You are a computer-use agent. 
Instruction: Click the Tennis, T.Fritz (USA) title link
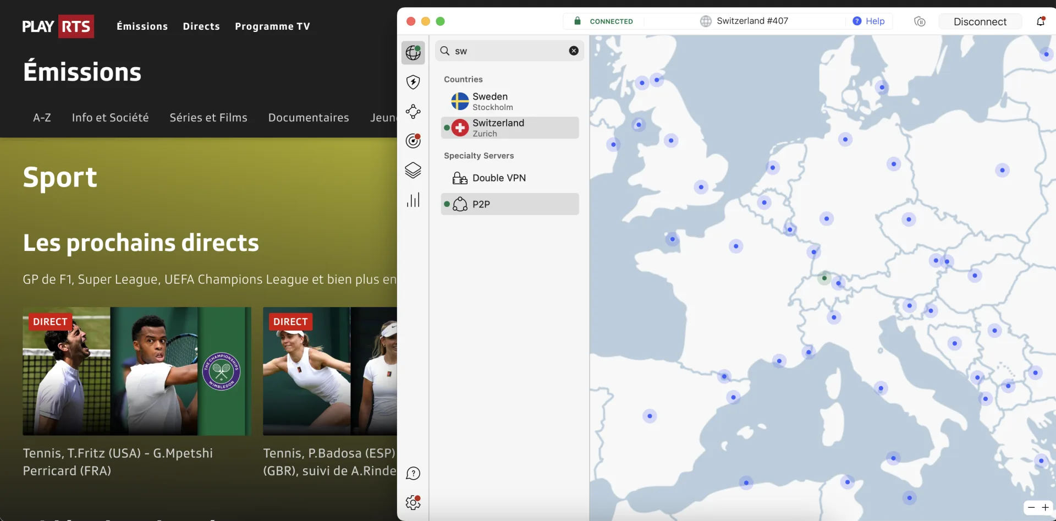(x=118, y=462)
